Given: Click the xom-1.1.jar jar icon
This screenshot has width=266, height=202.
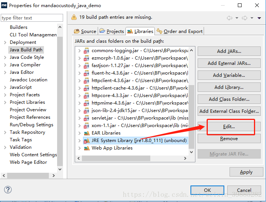Looking at the screenshot, I should (x=86, y=126).
